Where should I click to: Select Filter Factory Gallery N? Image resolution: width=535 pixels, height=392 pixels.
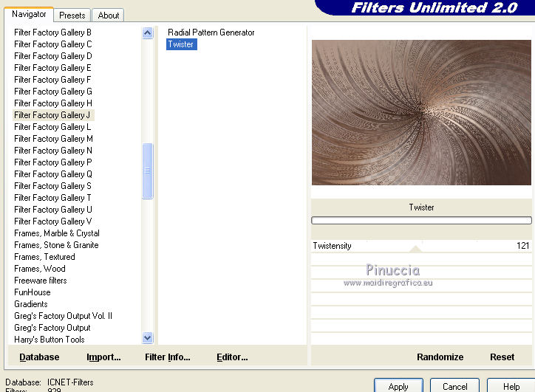53,151
